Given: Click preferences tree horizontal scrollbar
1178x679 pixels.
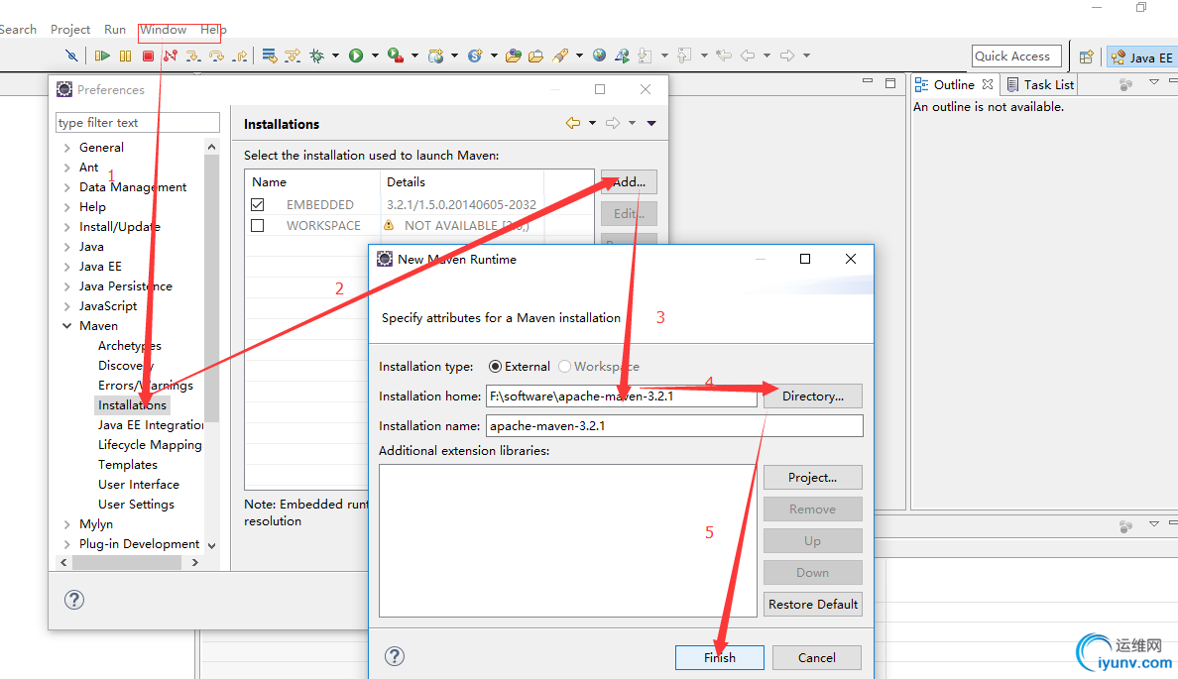Looking at the screenshot, I should pos(129,562).
